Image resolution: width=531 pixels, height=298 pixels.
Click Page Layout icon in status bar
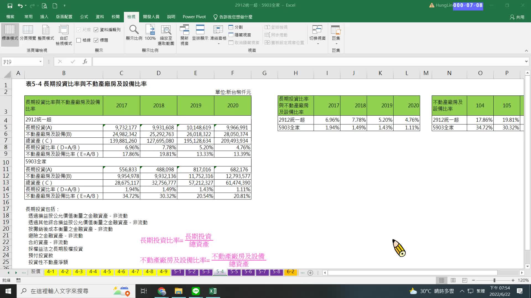pyautogui.click(x=453, y=280)
